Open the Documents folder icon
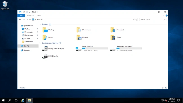Viewport: 183px width, 103px height. (x=79, y=30)
